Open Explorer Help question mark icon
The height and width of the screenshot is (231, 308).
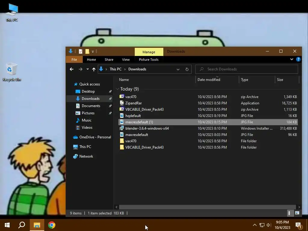298,59
